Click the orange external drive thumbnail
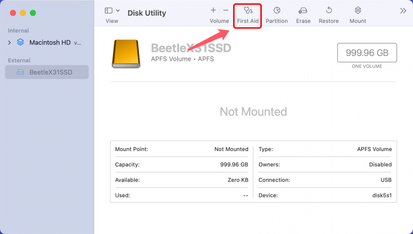Viewport: 413px width, 234px height. click(126, 54)
